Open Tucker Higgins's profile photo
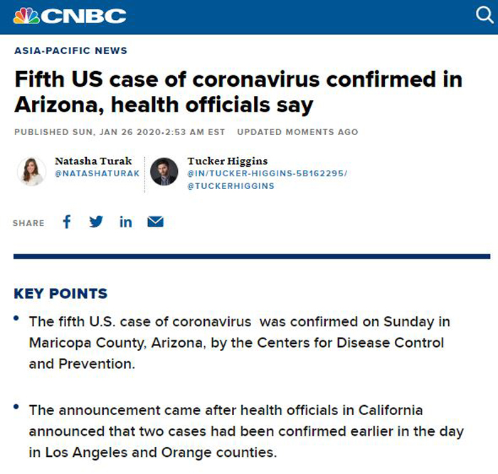Viewport: 498px width, 474px height. click(x=164, y=171)
